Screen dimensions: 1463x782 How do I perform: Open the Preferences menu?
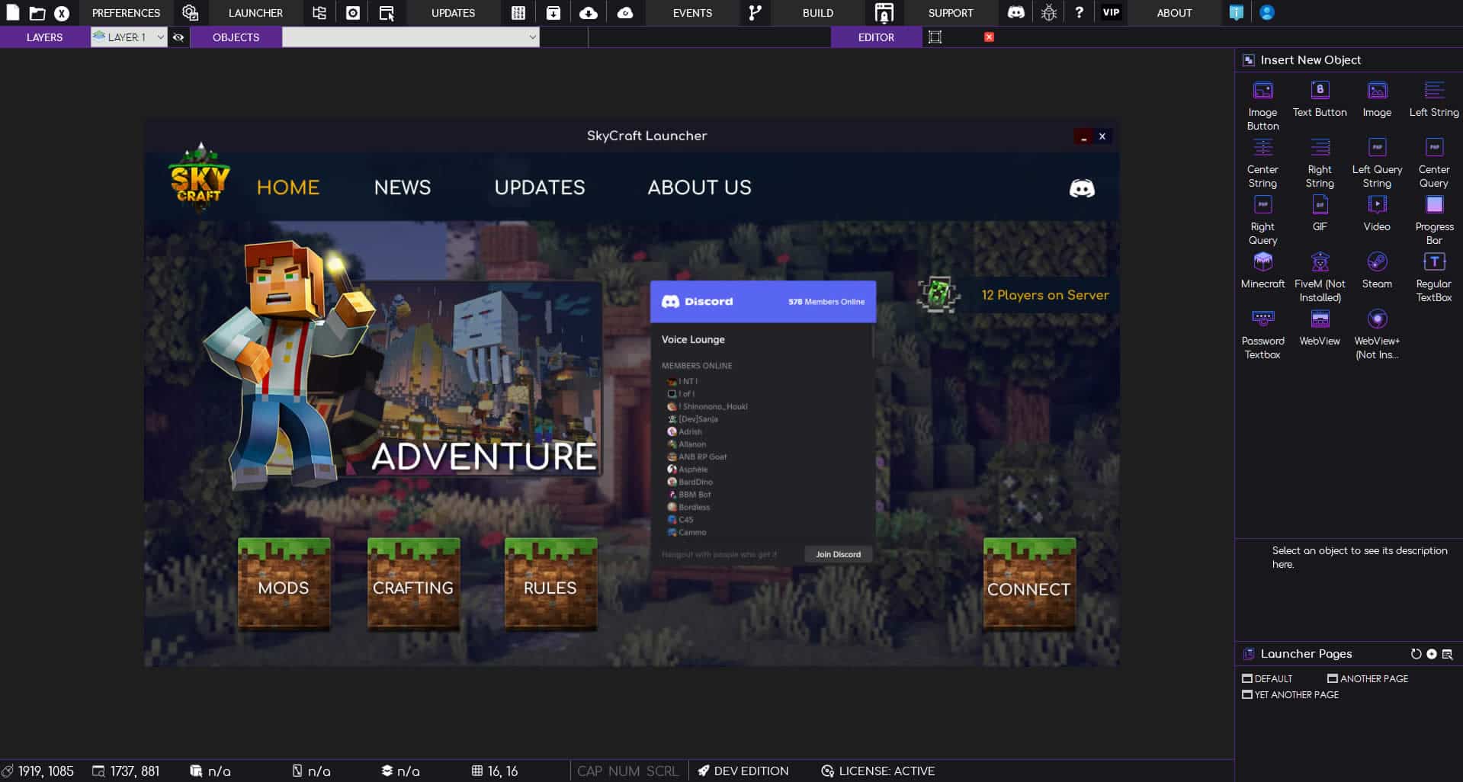pyautogui.click(x=125, y=12)
